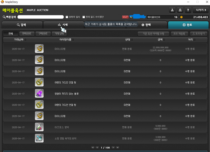The height and width of the screenshot is (152, 210).
Task: Click the 소형 경험 축적의 비약 flask icon
Action: [39, 138]
